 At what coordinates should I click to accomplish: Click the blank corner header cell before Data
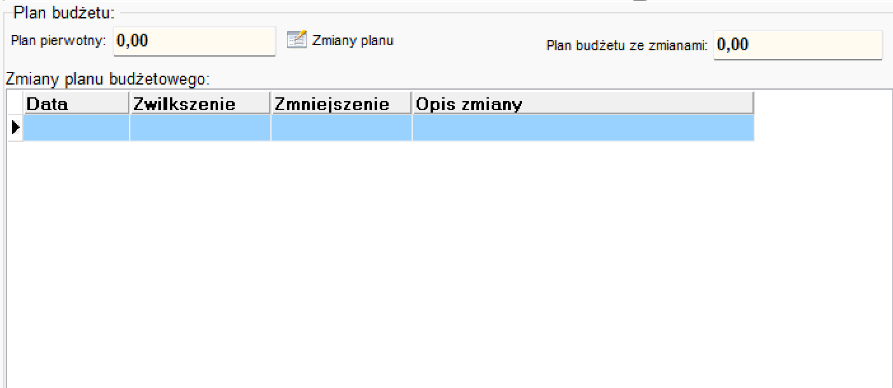pos(15,104)
